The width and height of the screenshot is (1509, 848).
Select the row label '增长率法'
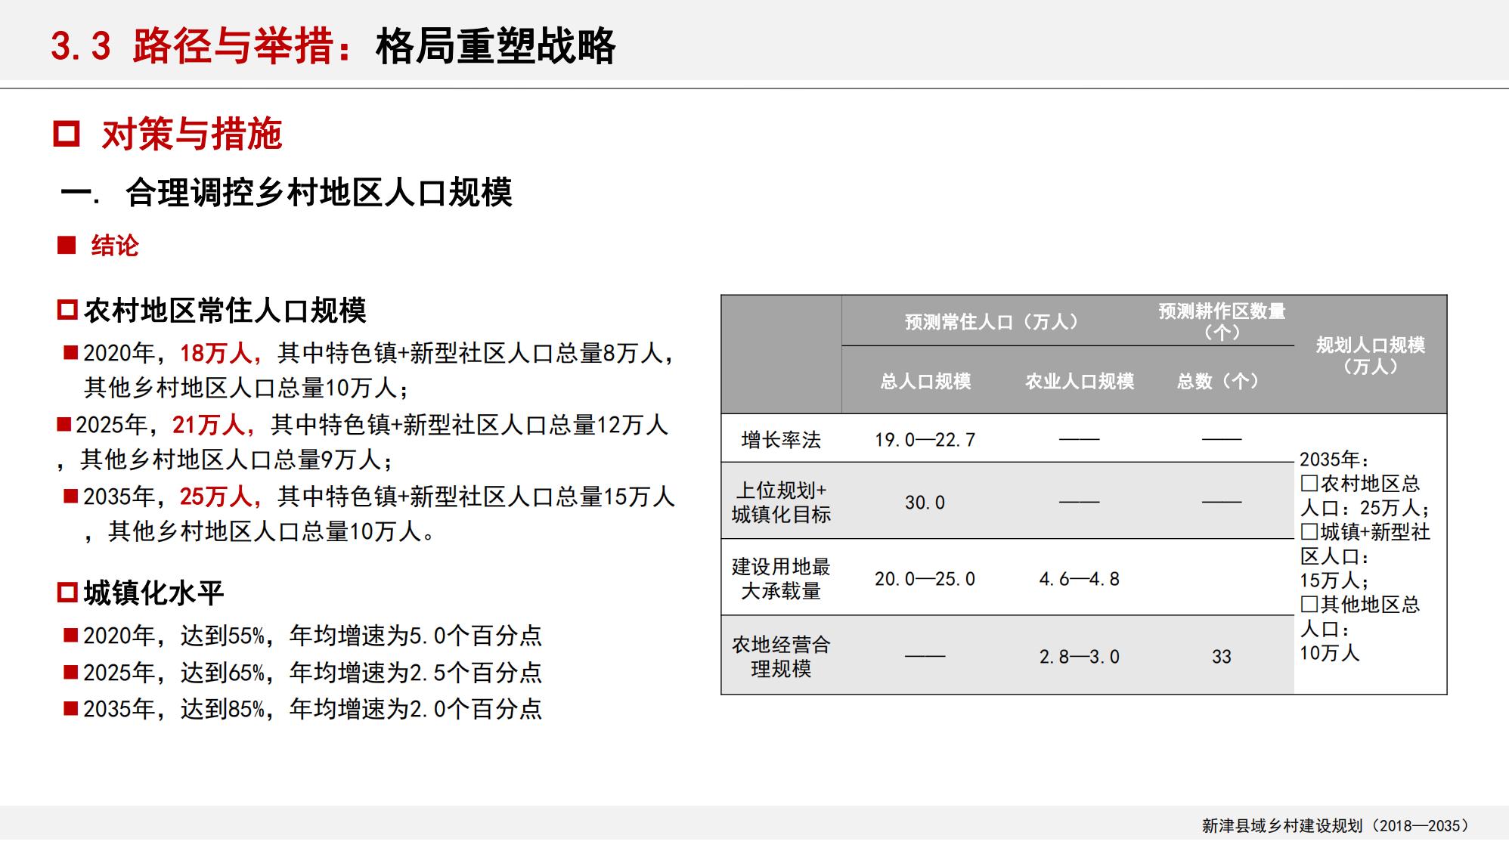[781, 439]
